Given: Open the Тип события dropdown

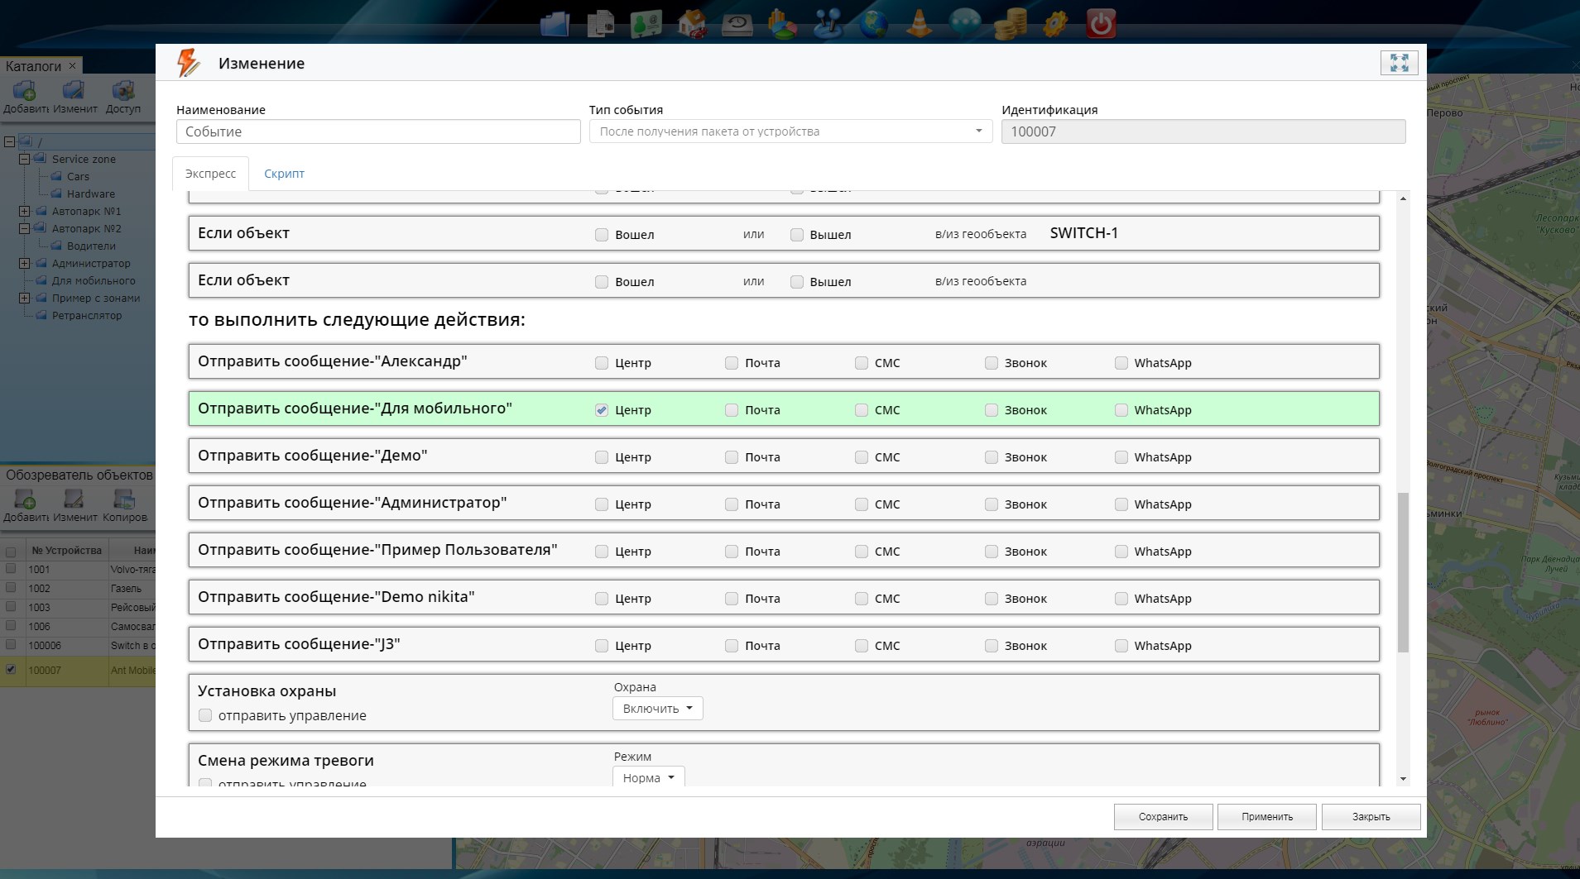Looking at the screenshot, I should [790, 131].
